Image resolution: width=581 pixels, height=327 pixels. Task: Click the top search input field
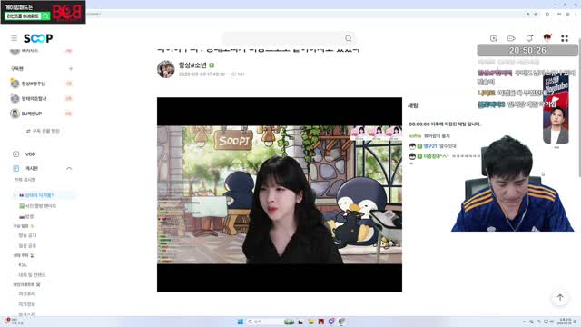(283, 38)
